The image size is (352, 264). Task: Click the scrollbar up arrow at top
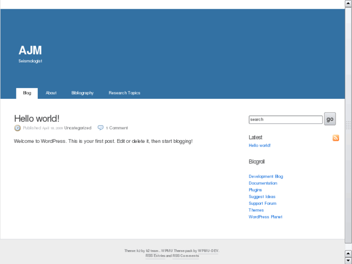click(348, 3)
